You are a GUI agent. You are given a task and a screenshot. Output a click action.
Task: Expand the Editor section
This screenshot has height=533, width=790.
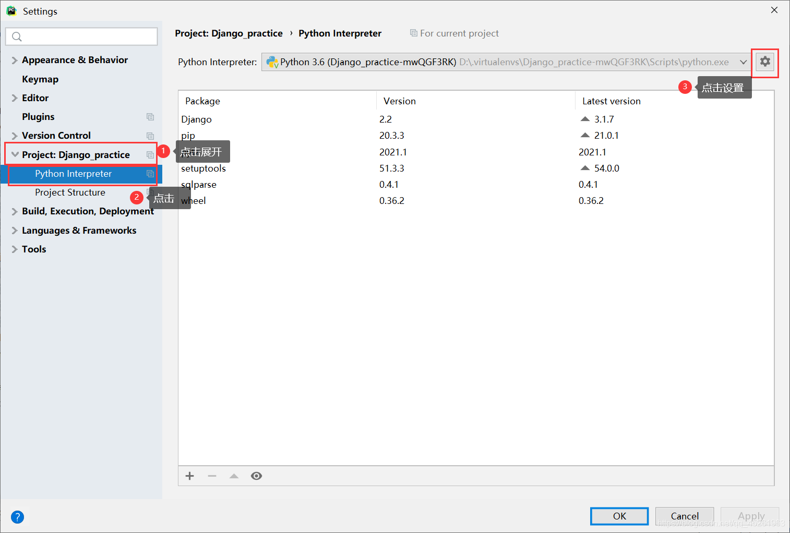coord(15,98)
